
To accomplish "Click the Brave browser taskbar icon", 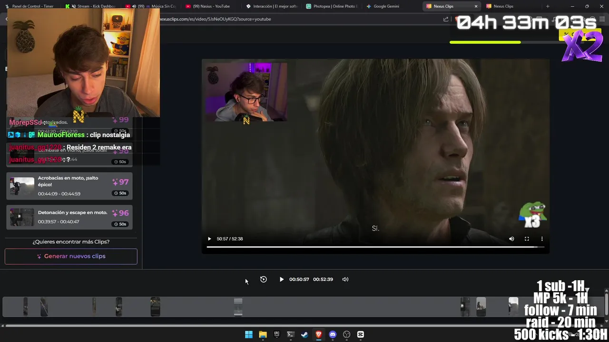I will (319, 334).
